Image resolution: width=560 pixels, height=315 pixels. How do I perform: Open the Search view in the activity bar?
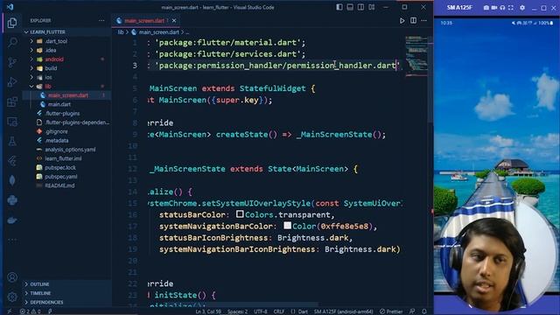coord(12,43)
